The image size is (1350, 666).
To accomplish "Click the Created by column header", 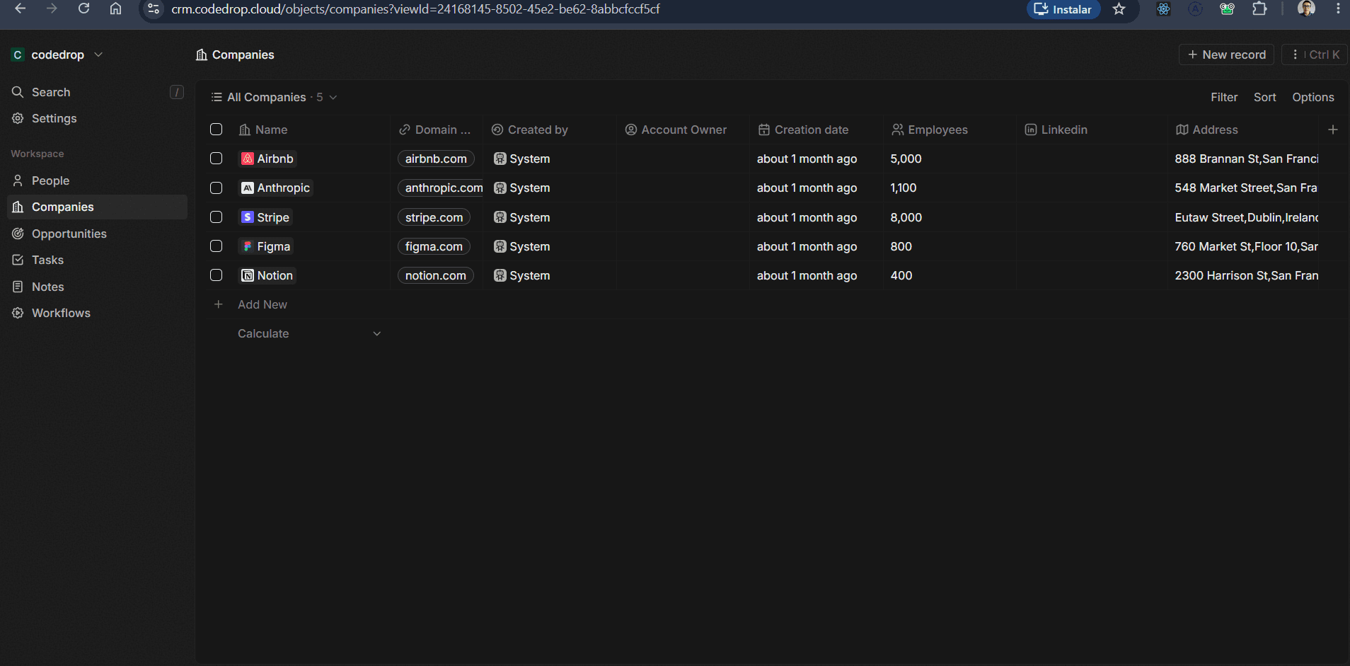I will 550,130.
